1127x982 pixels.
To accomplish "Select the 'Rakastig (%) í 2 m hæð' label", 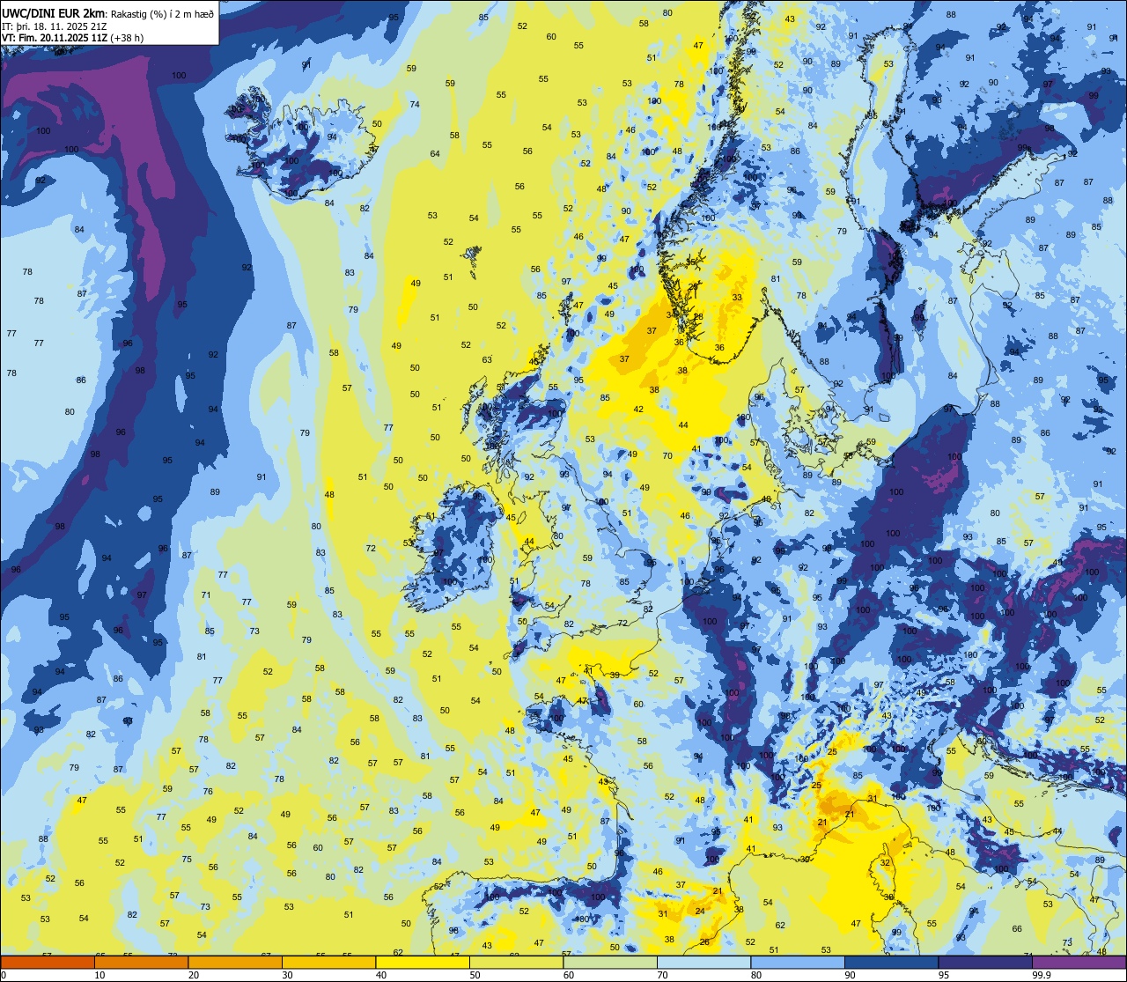I will click(163, 13).
